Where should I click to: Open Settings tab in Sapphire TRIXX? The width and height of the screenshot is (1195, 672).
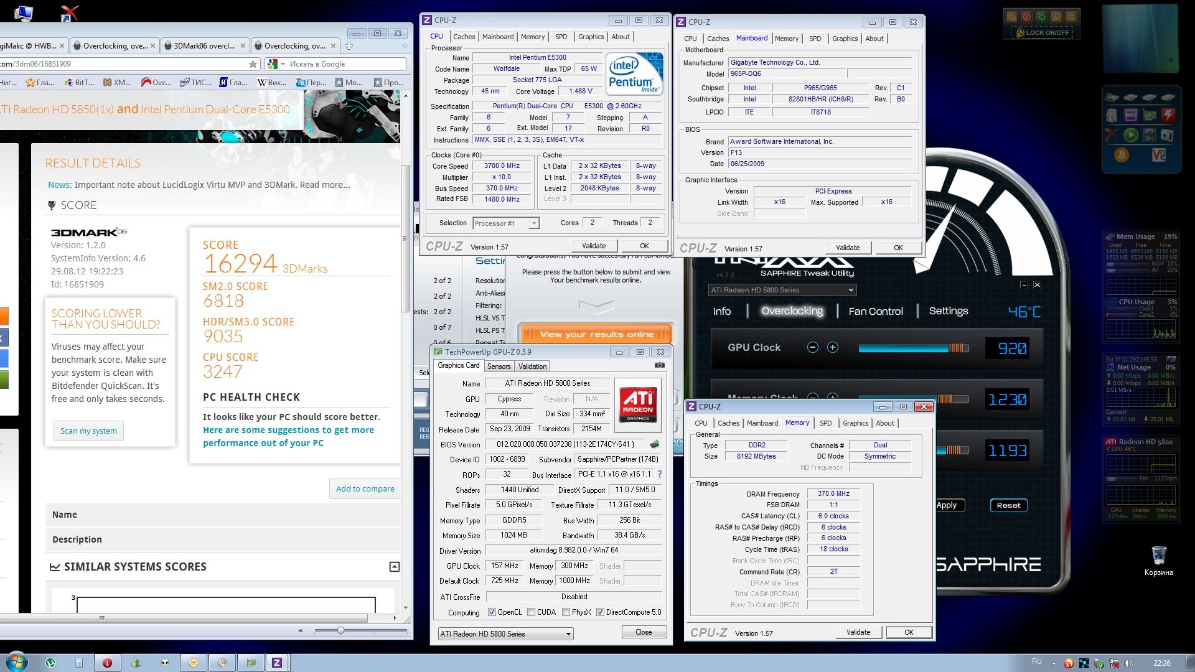pos(948,310)
